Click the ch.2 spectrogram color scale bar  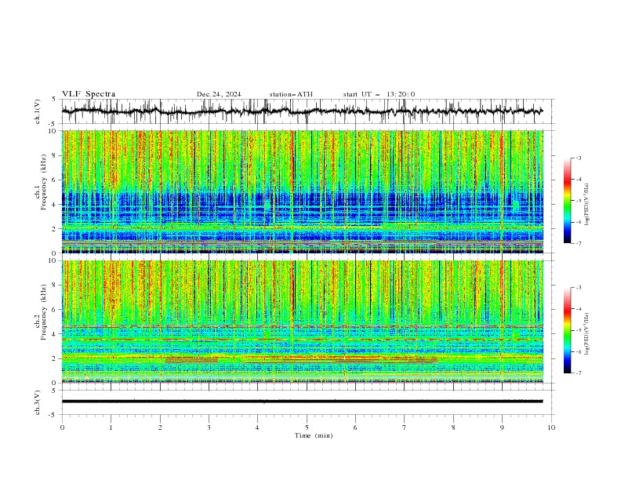click(x=567, y=330)
